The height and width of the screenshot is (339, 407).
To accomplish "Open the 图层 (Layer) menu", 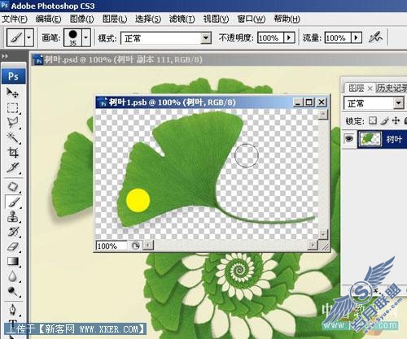I will [115, 19].
